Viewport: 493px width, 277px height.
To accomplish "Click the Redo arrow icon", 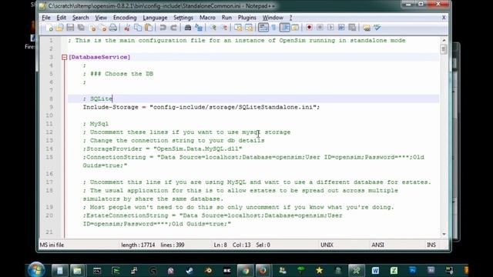I will click(x=173, y=28).
